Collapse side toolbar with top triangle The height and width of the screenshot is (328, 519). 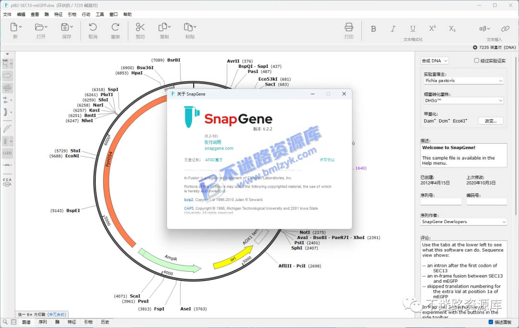coord(7,54)
